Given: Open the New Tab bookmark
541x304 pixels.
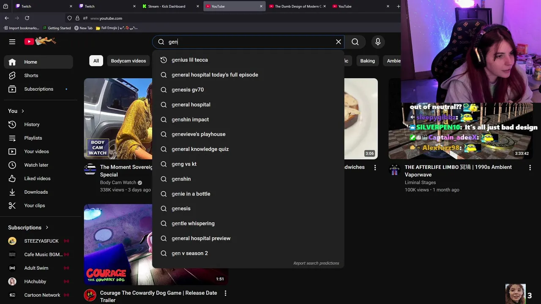Looking at the screenshot, I should pyautogui.click(x=83, y=28).
